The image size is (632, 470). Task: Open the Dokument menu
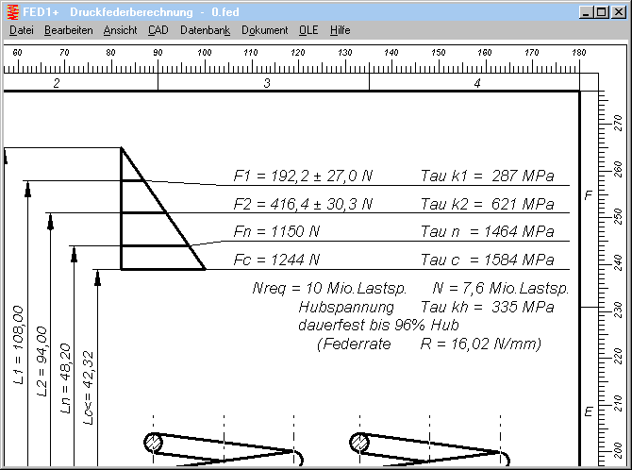[x=264, y=30]
